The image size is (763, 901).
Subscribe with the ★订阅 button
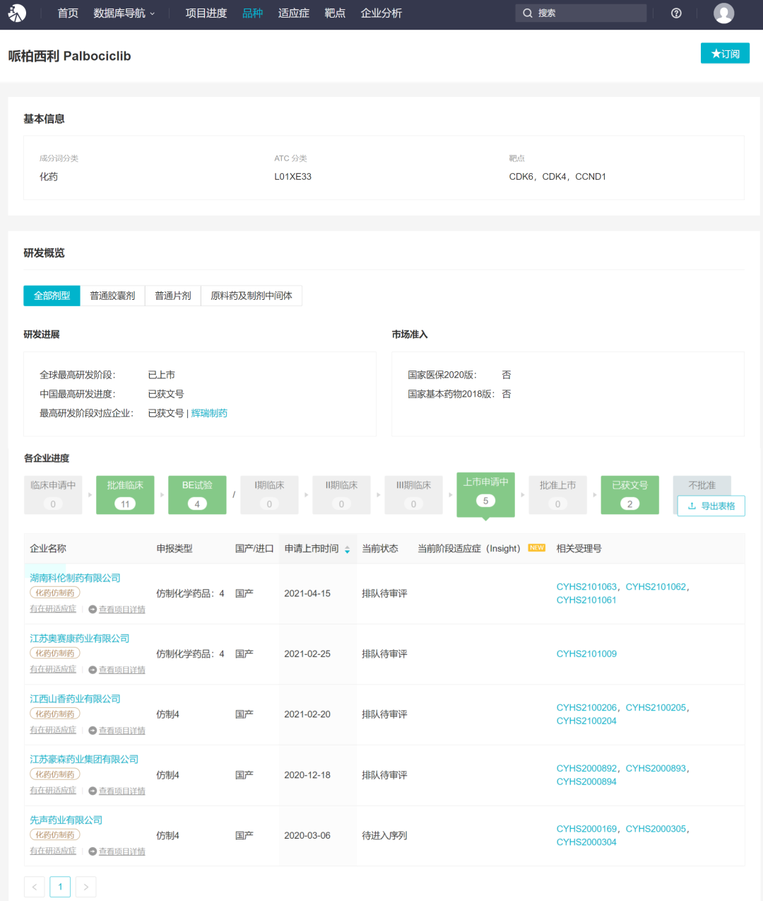725,53
